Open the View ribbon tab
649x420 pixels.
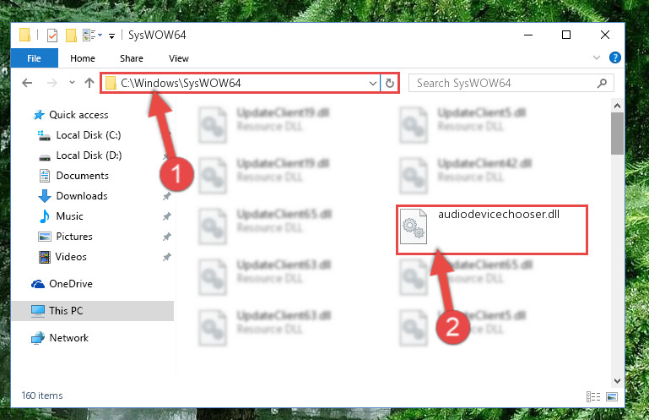coord(179,58)
